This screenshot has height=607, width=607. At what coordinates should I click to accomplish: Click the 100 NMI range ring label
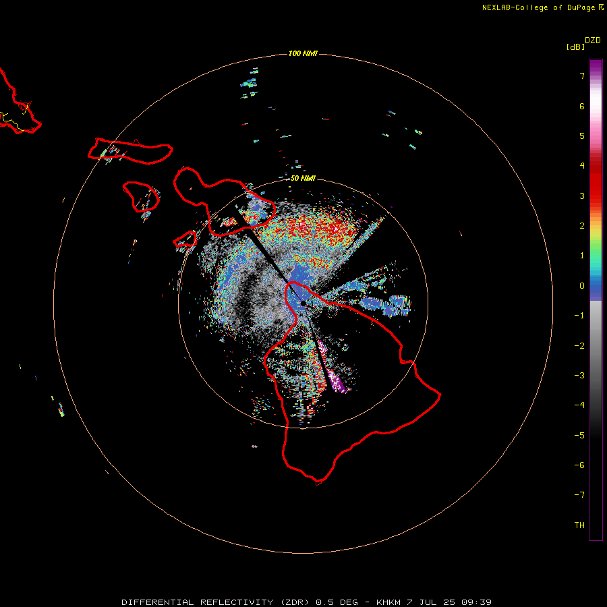pos(303,53)
